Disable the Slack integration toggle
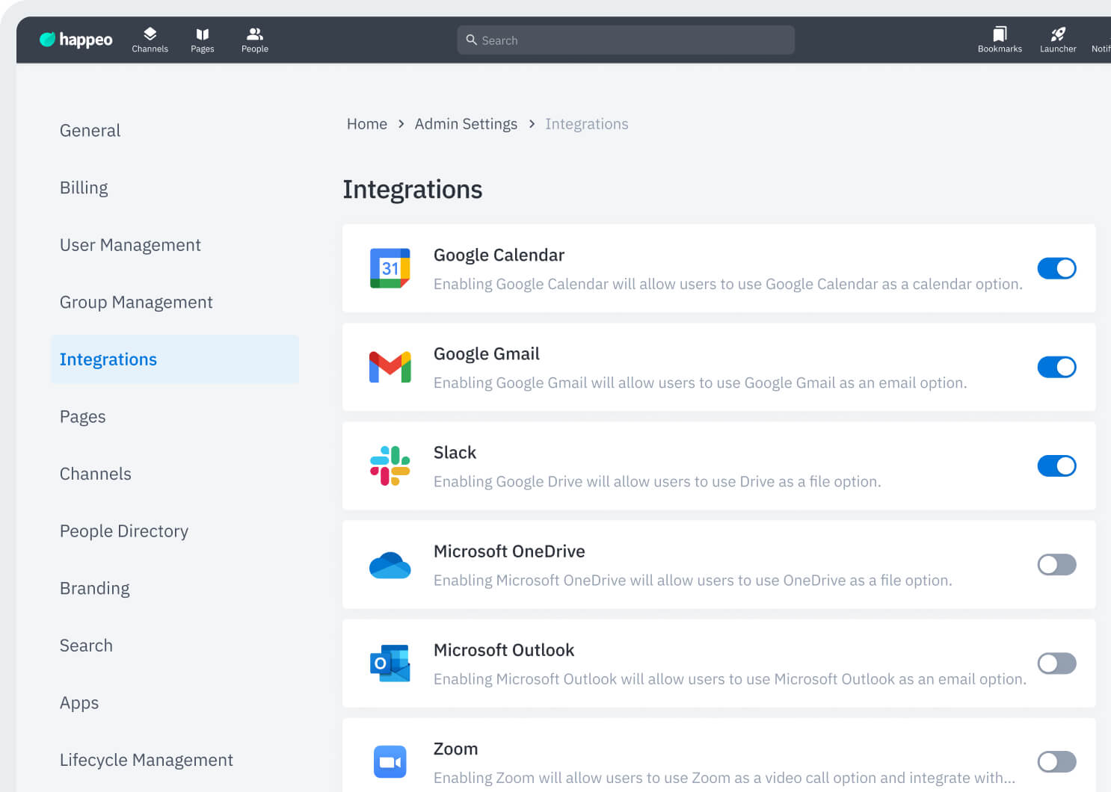Screen dimensions: 1111x792 (x=1056, y=465)
